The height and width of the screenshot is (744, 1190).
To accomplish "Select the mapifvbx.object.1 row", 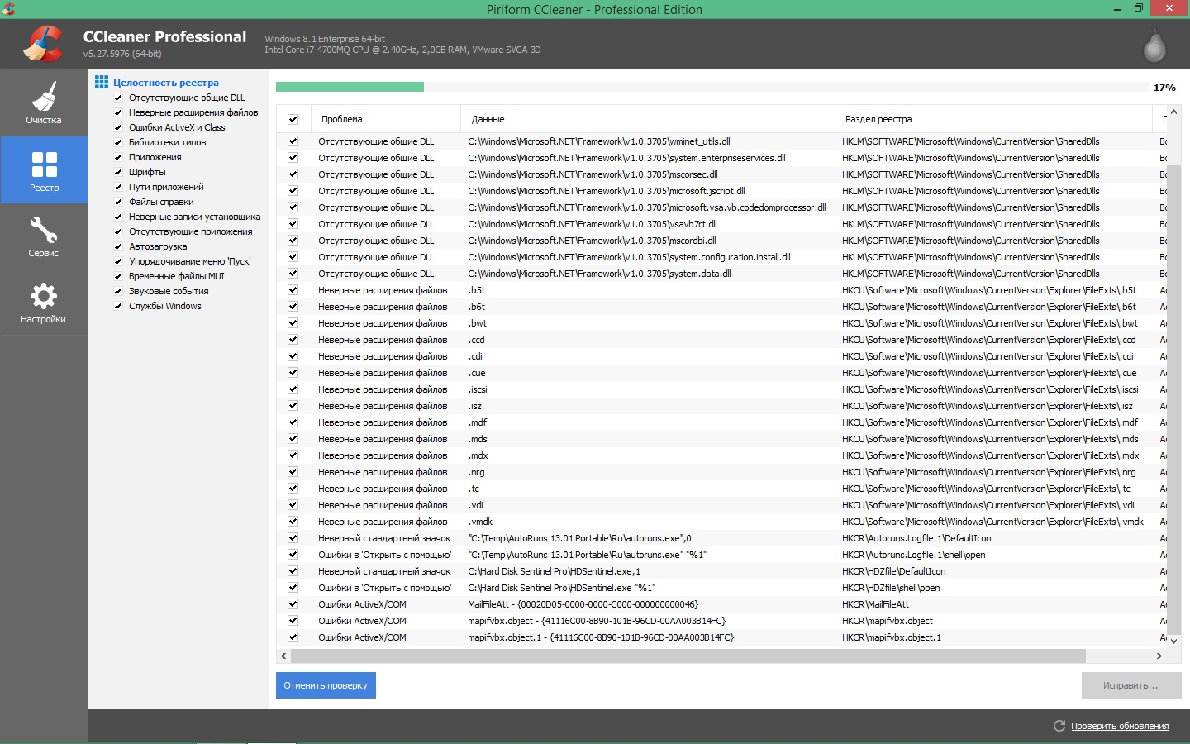I will pos(721,637).
